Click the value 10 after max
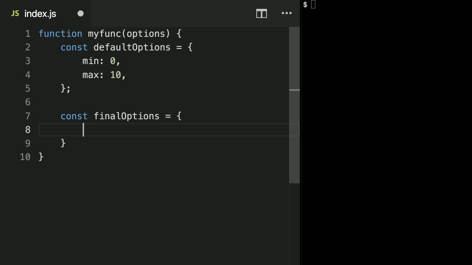This screenshot has width=472, height=265. [115, 75]
